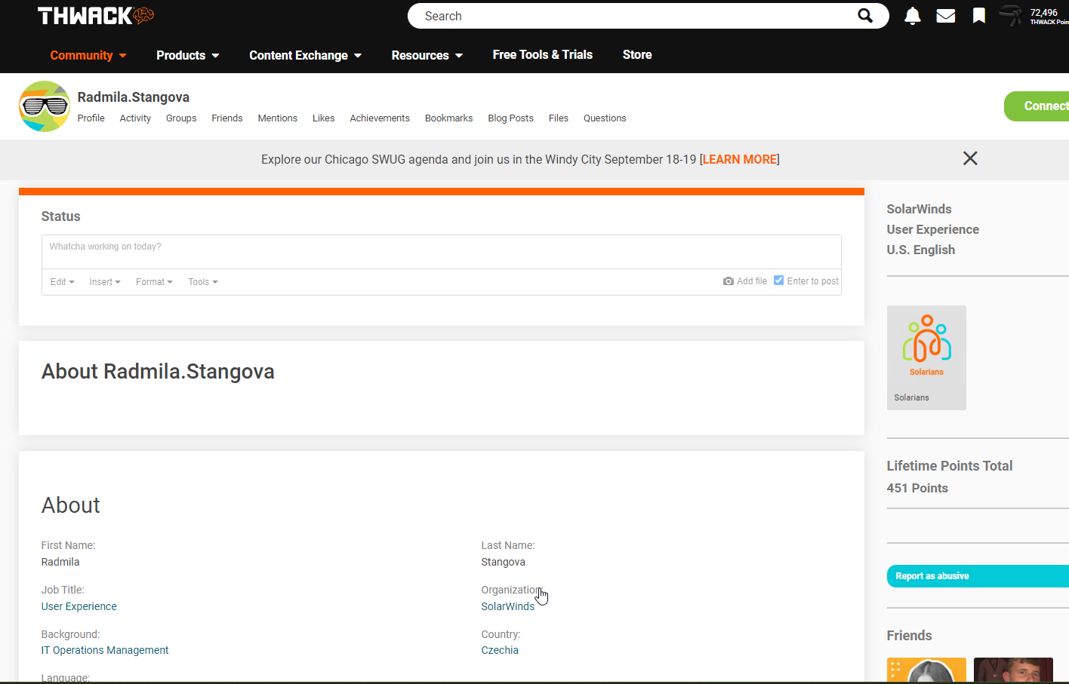
Task: Open the Mentions tab
Action: [x=278, y=118]
